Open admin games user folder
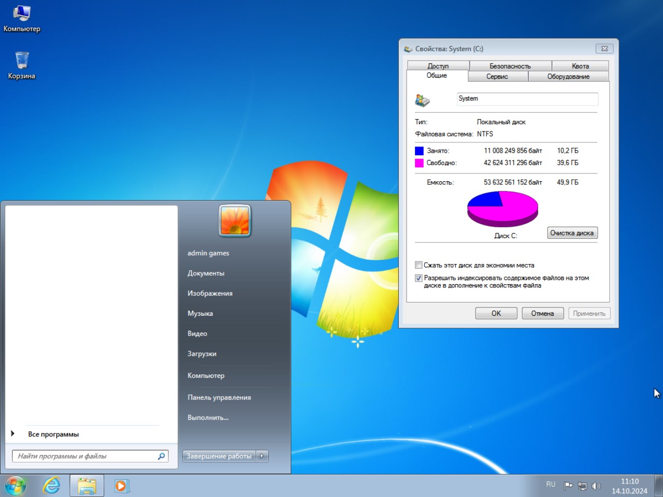663x497 pixels. [208, 253]
